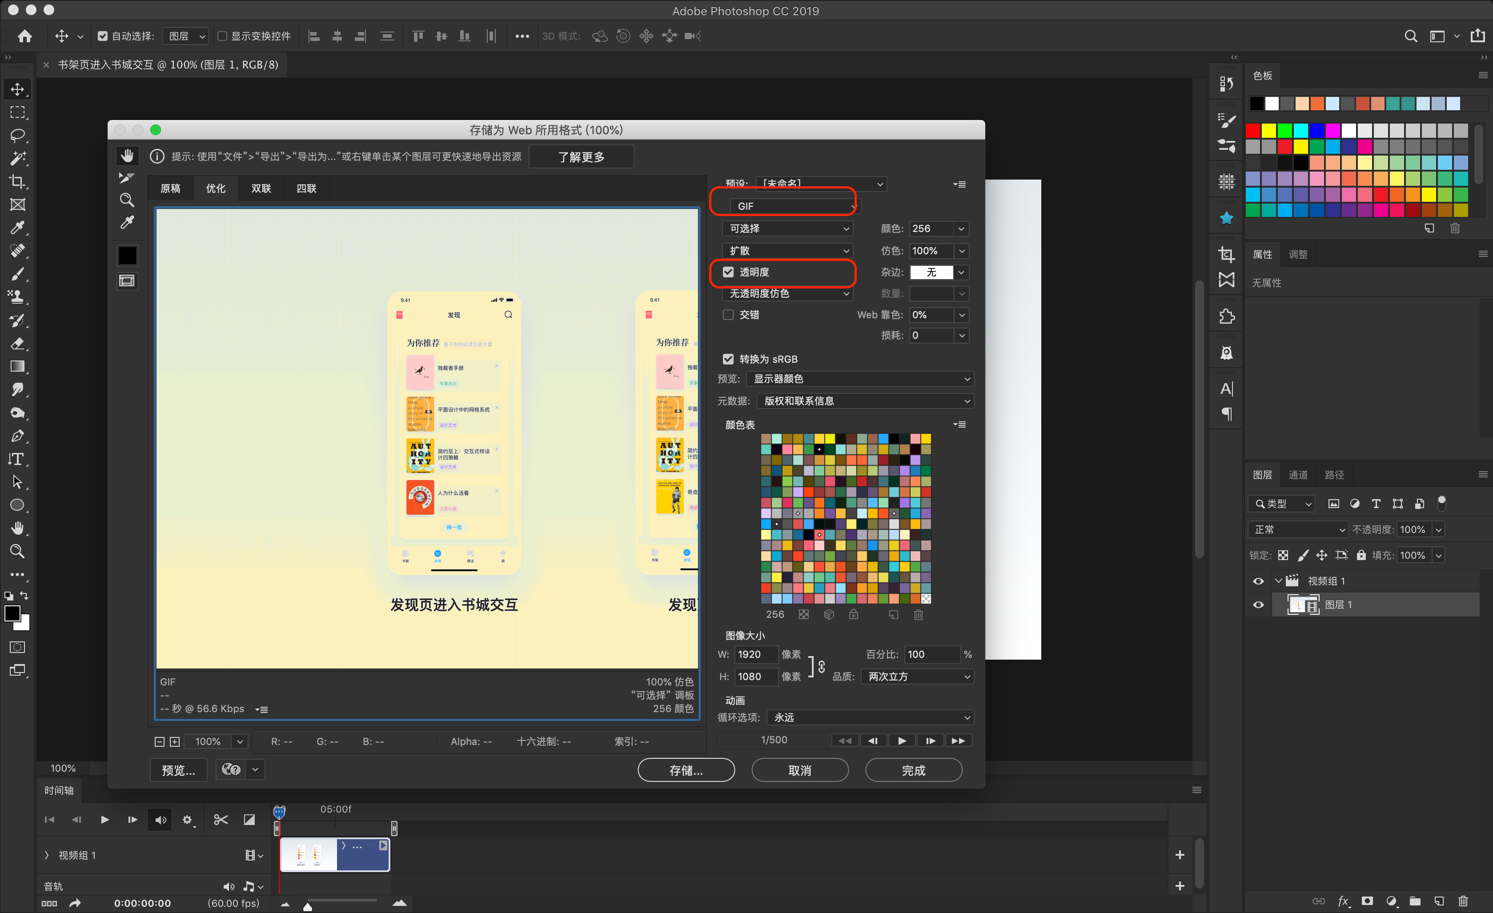Open the 循环选项 永远 dropdown
This screenshot has width=1493, height=913.
click(x=870, y=717)
